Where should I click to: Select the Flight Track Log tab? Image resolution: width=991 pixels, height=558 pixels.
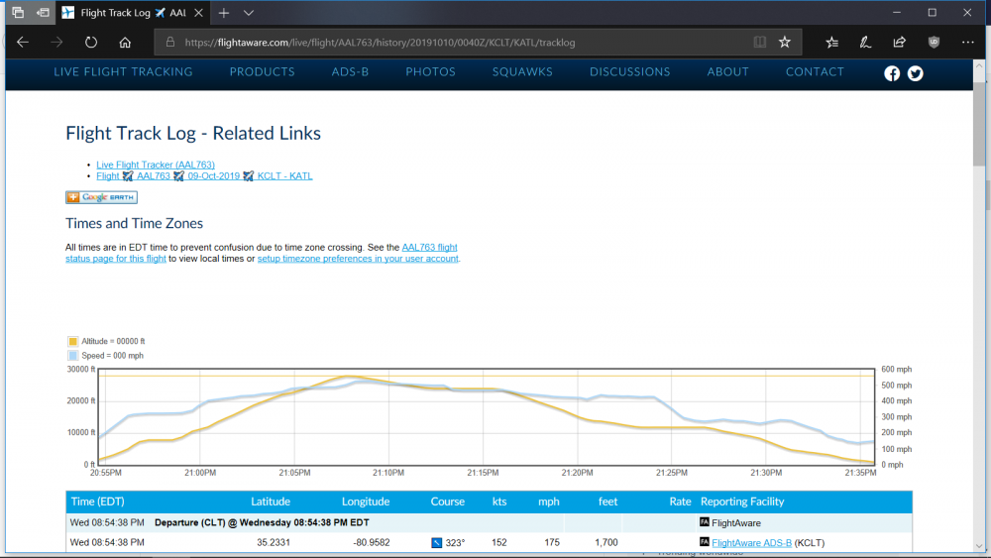(133, 13)
